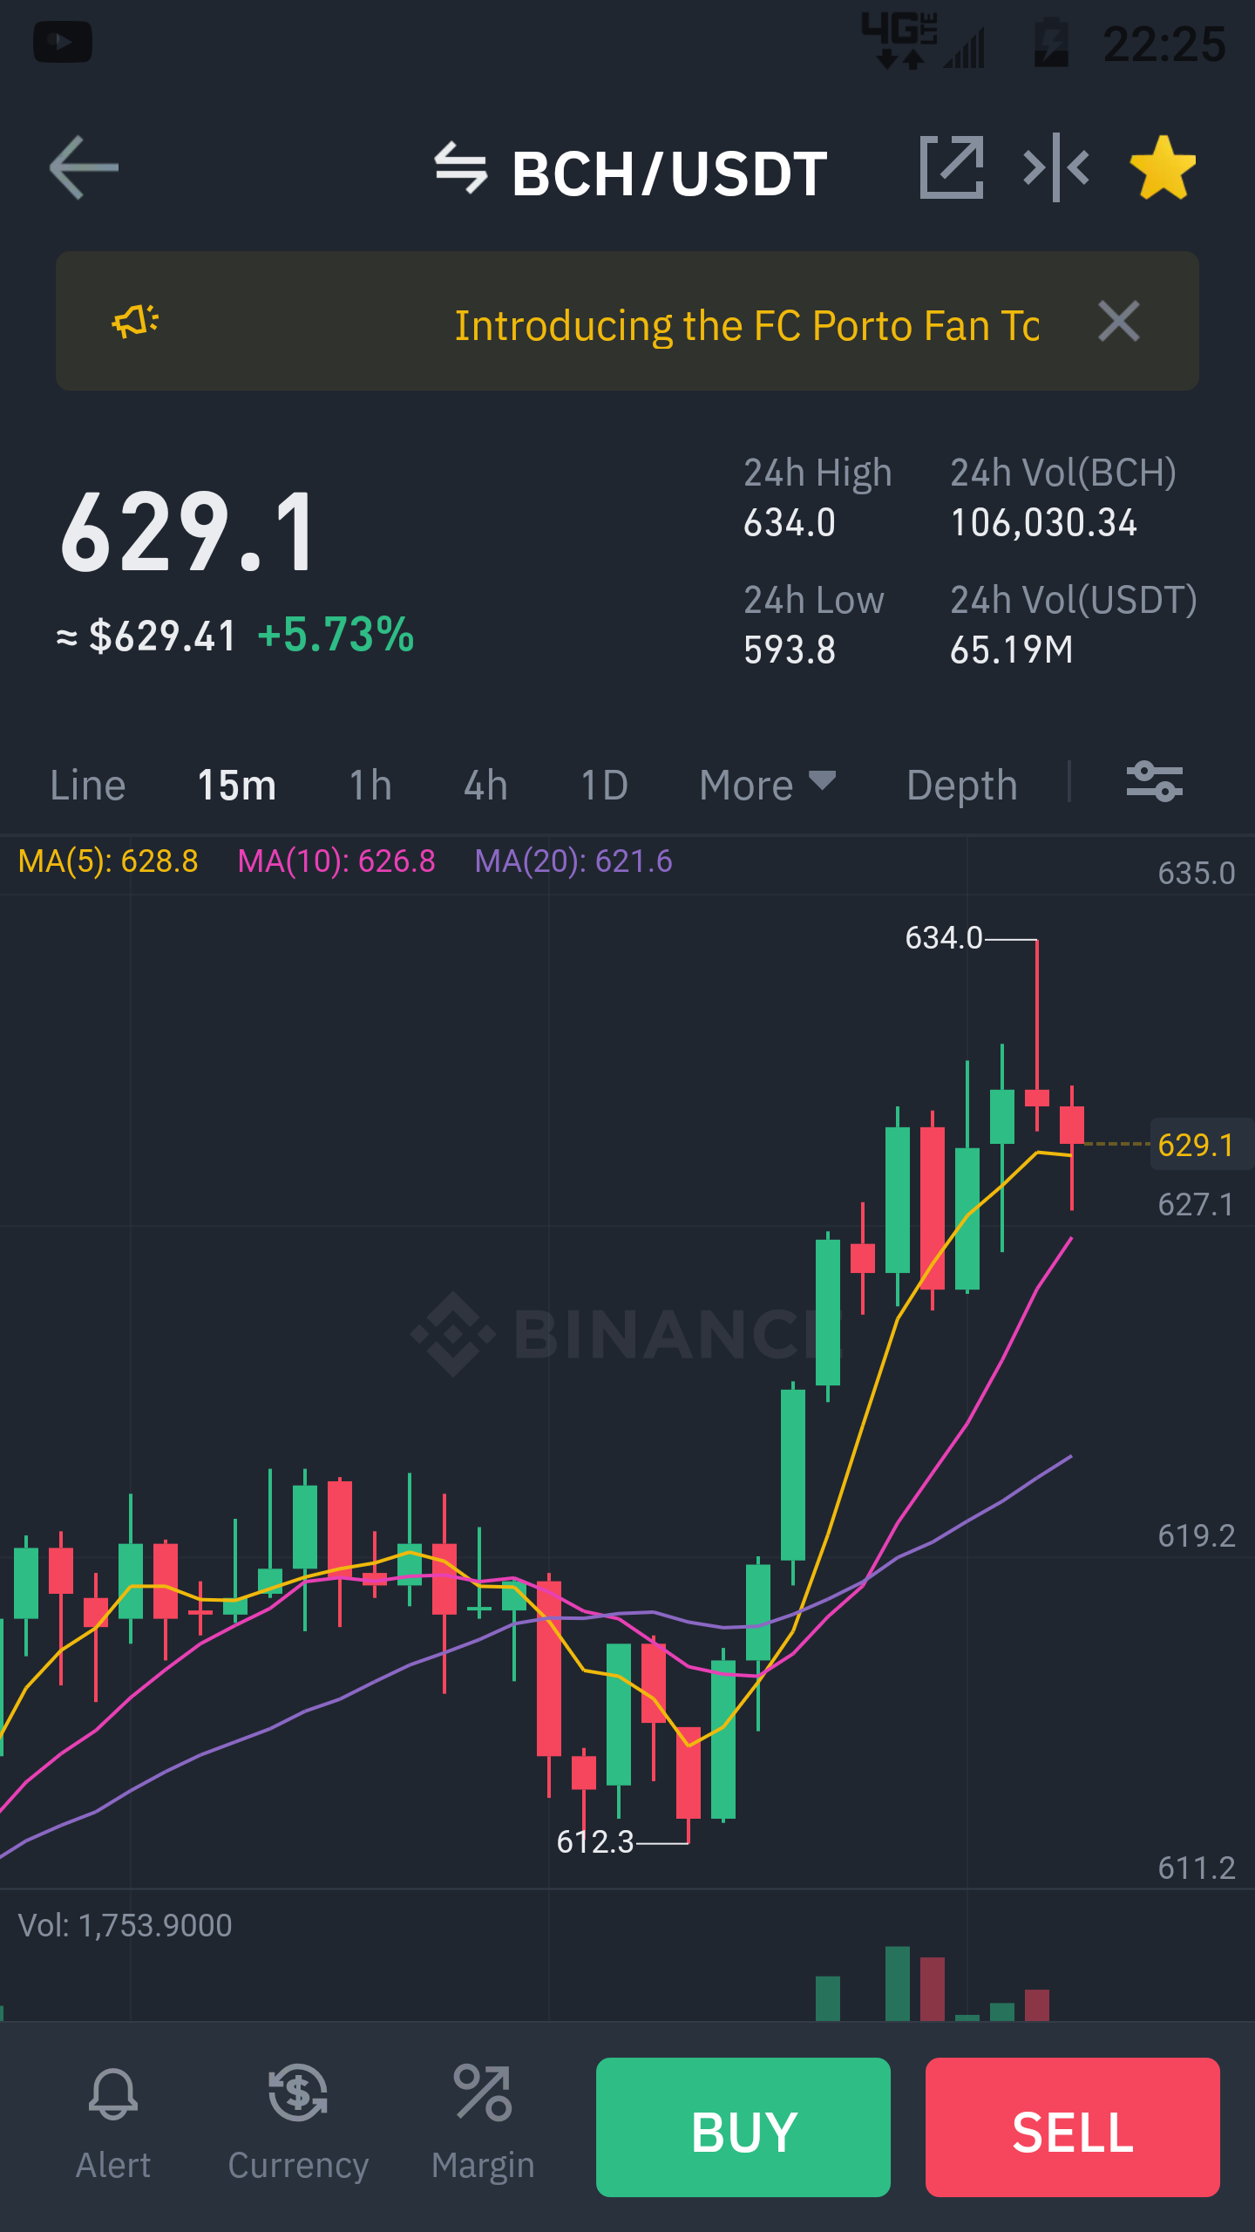Switch to the 4h interval
Image resolution: width=1255 pixels, height=2232 pixels.
coord(485,785)
